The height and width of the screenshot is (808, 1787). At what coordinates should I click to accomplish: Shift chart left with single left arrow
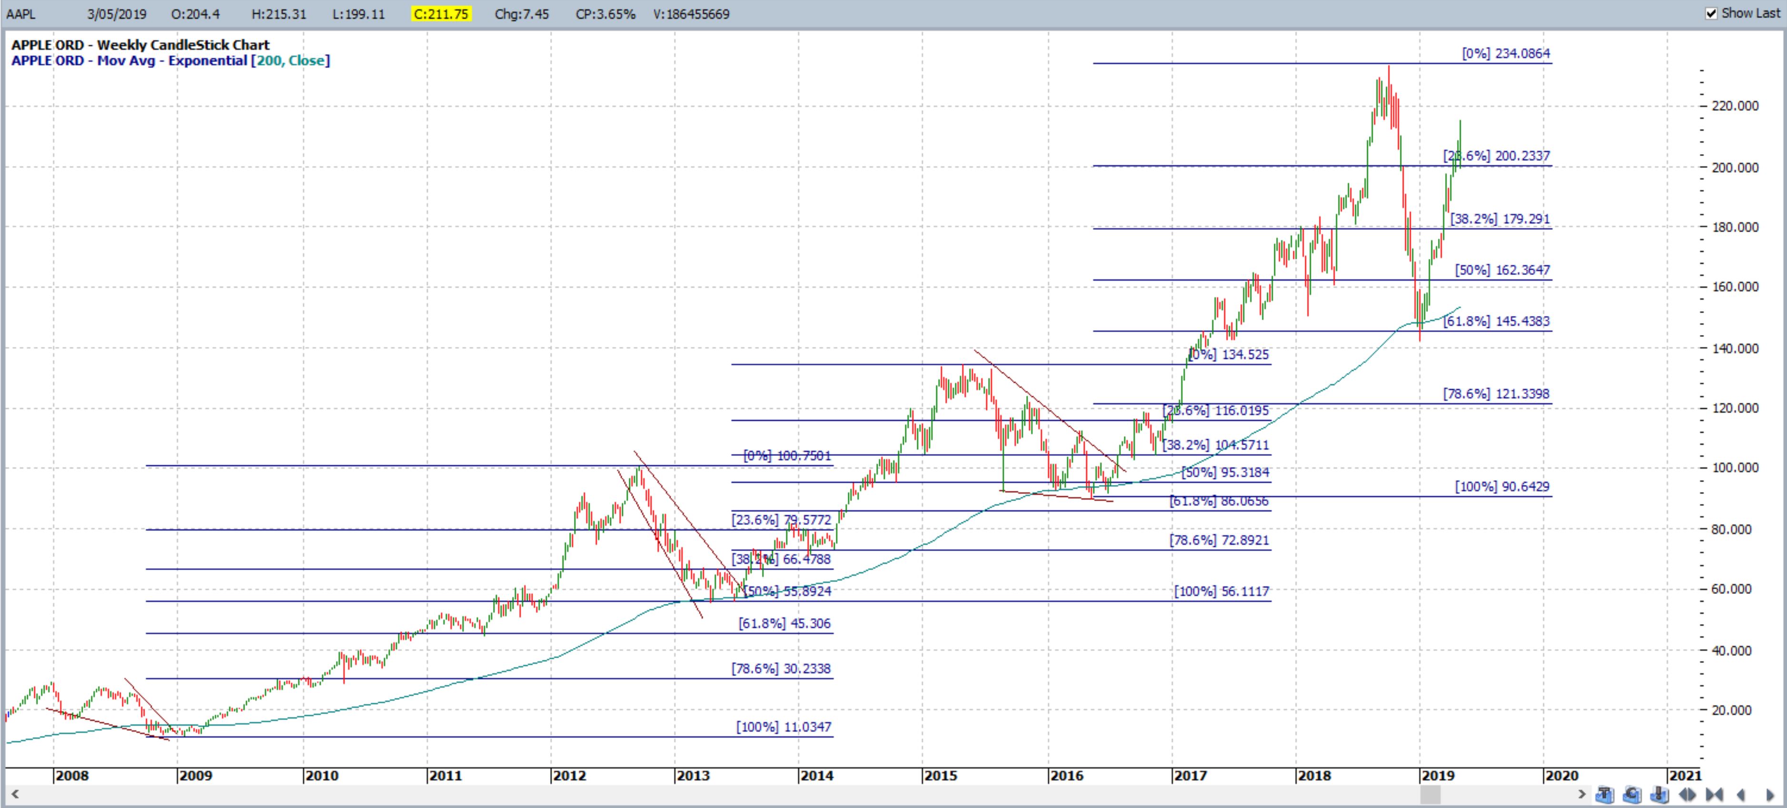click(1740, 795)
